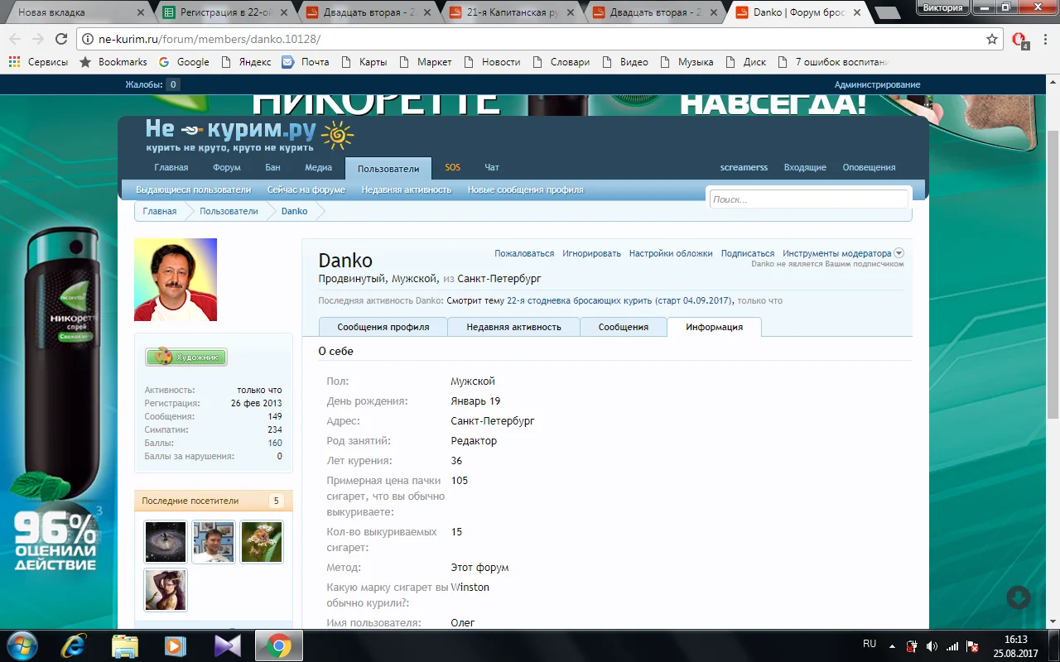Screen dimensions: 1060x662
Task: Click the Подписаться link
Action: (747, 253)
